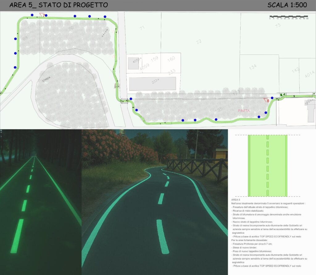Image resolution: width=316 pixels, height=275 pixels.
Task: Click the 'AREA 5_ STATO DI PROGETTO' title
Action: coord(59,5)
